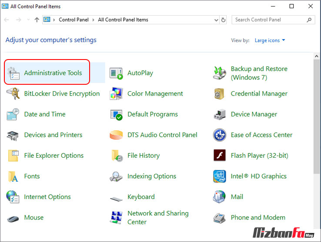Open the Ease of Access Center icon
Screen dimensions: 321x242
(220, 135)
